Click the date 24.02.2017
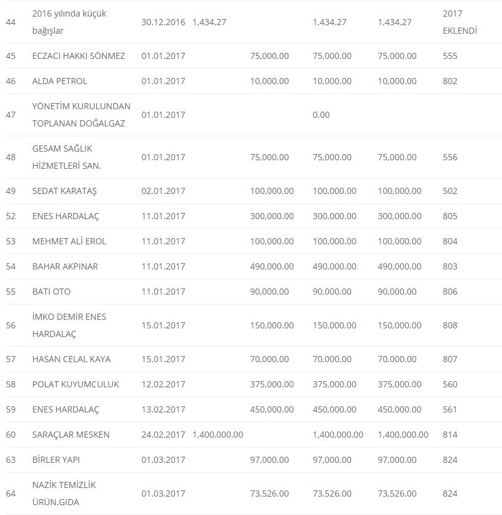The width and height of the screenshot is (502, 515). (x=163, y=435)
